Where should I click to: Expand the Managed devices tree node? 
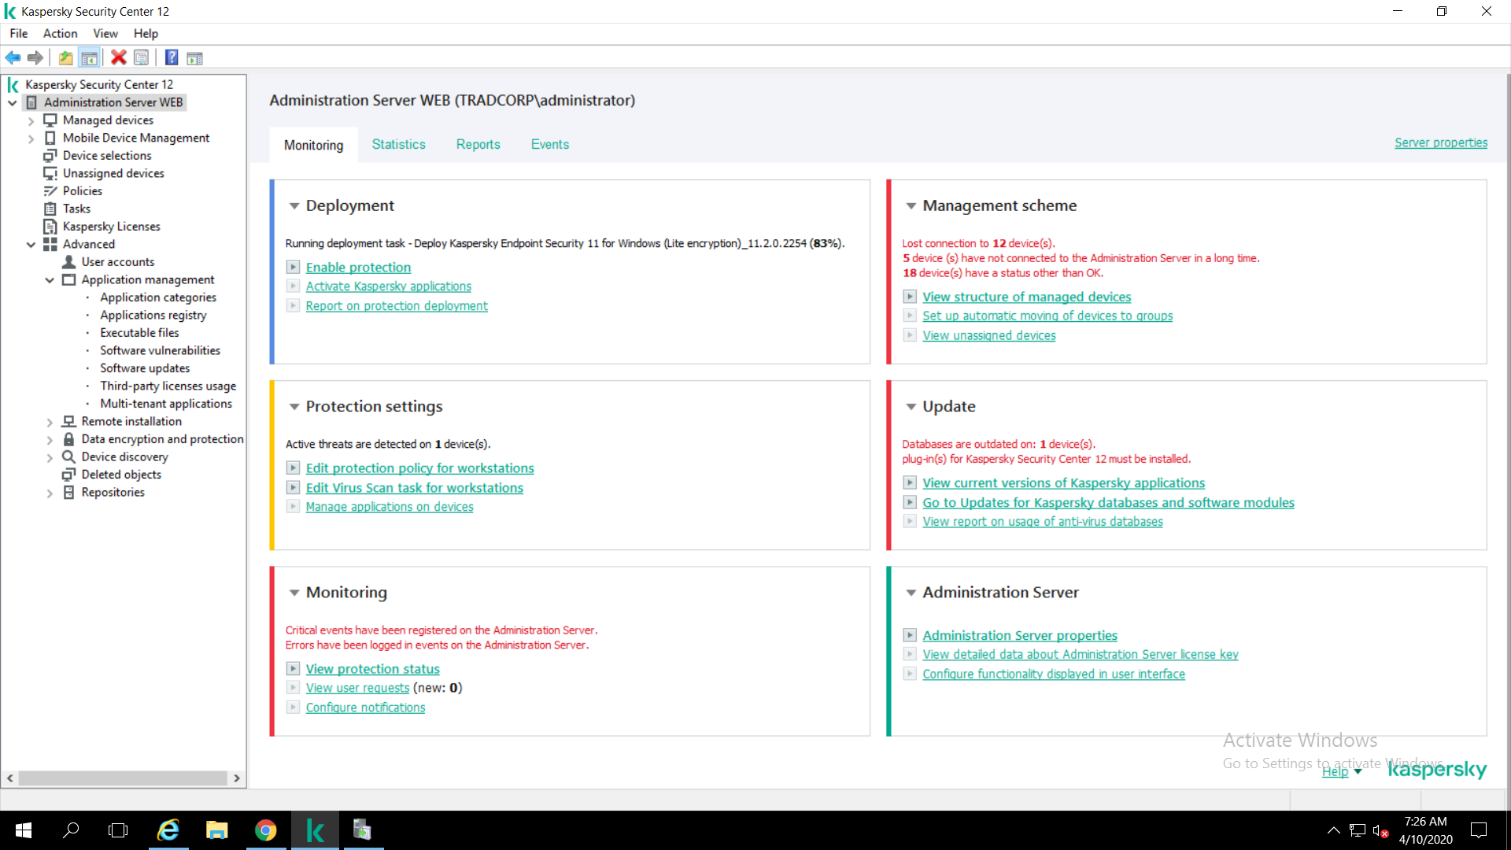point(31,121)
